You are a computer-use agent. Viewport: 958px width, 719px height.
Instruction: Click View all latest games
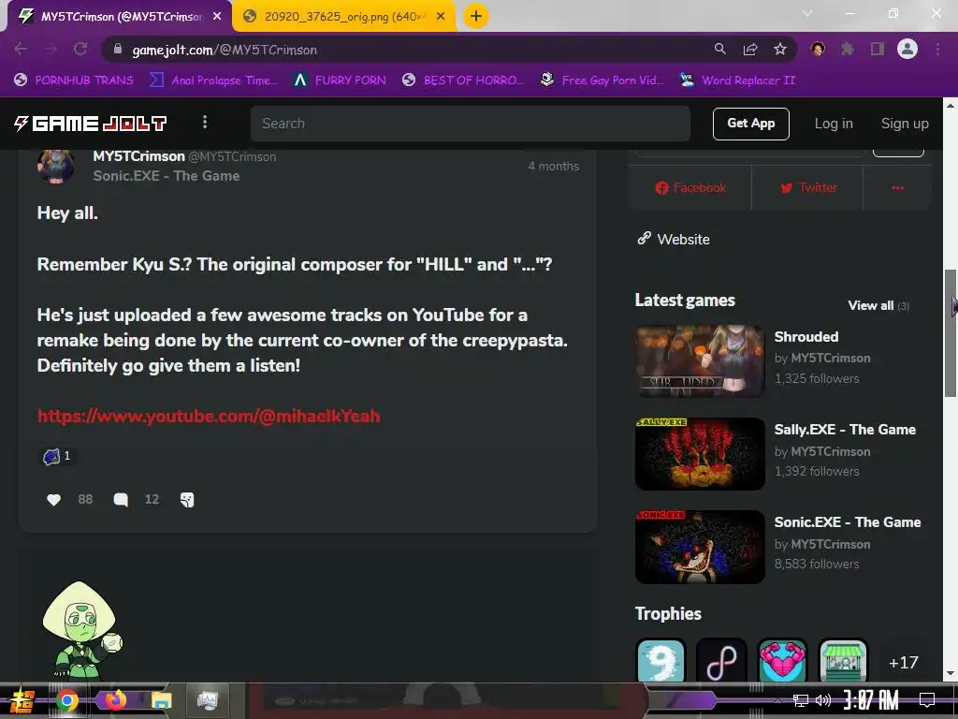click(x=878, y=306)
